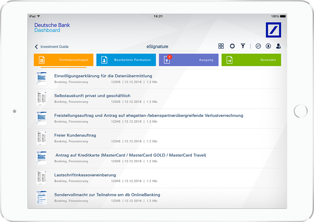The image size is (314, 222).
Task: Open the grid view icon
Action: click(221, 46)
